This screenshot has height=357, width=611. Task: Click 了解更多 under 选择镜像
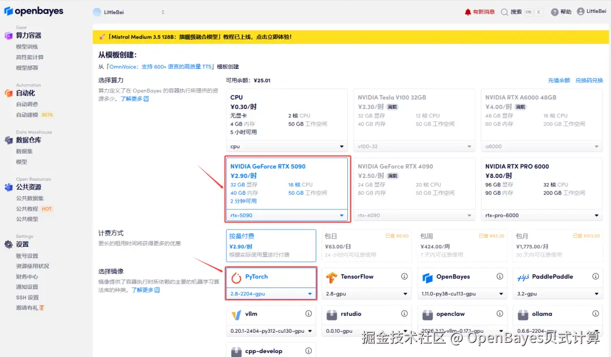(145, 290)
